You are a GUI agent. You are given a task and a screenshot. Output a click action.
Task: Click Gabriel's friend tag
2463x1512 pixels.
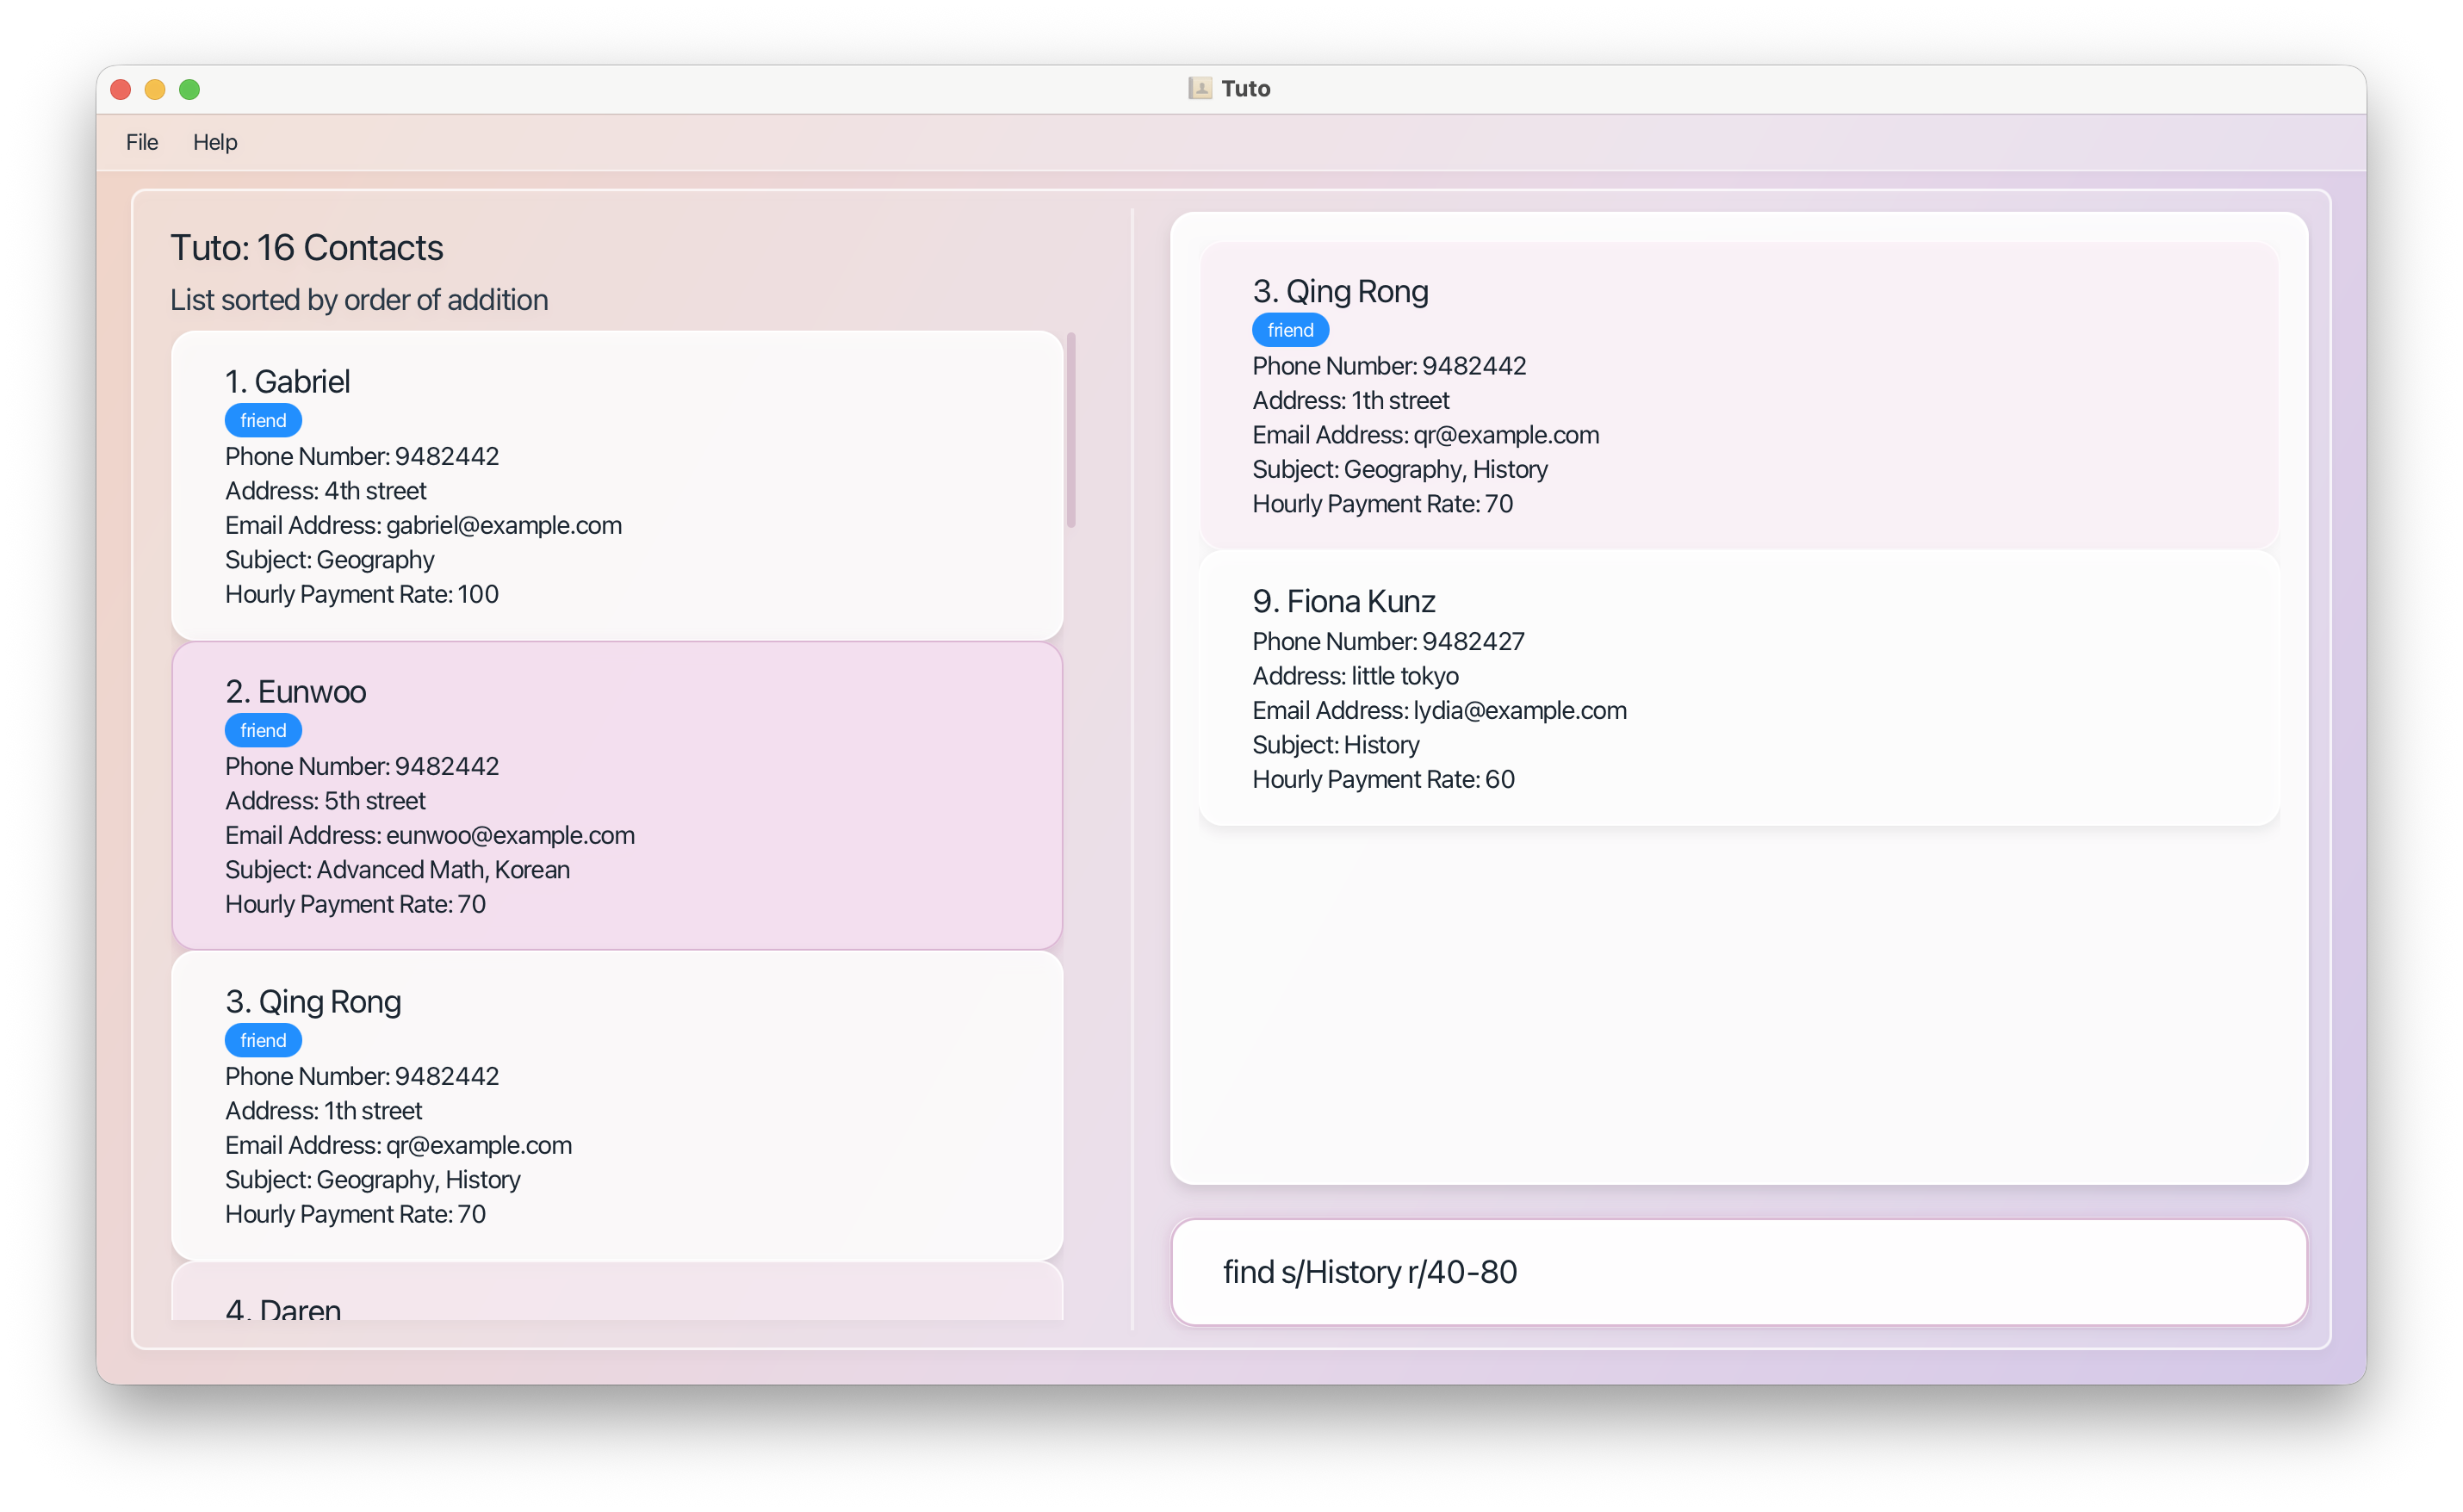pyautogui.click(x=263, y=421)
